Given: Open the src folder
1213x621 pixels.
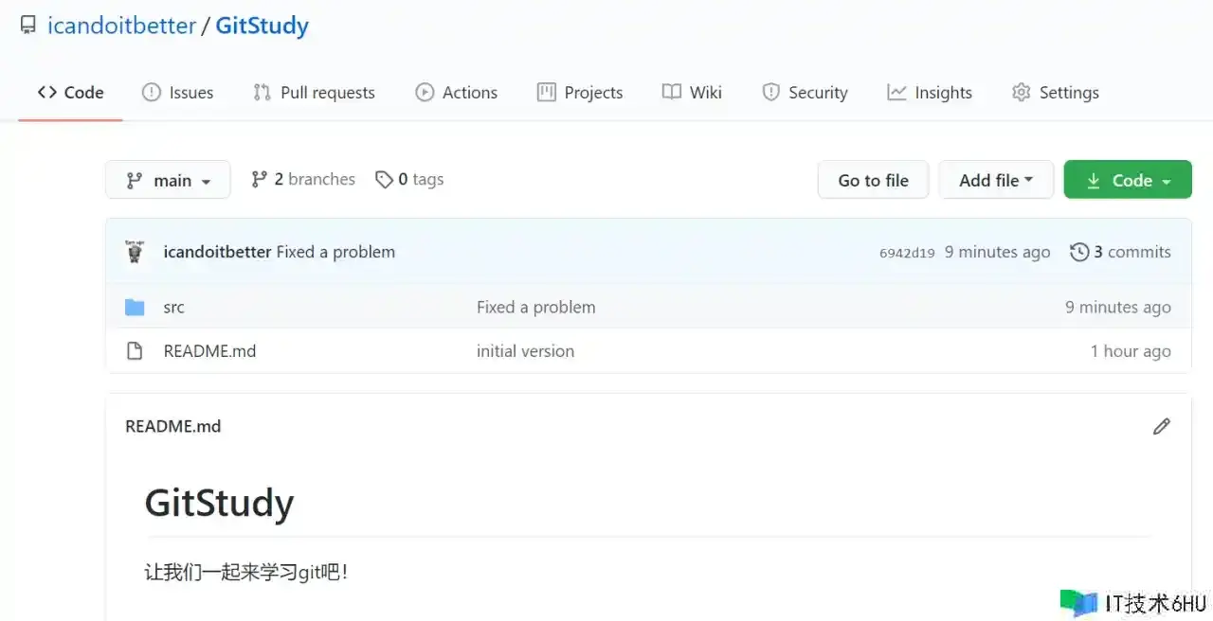Looking at the screenshot, I should (173, 307).
